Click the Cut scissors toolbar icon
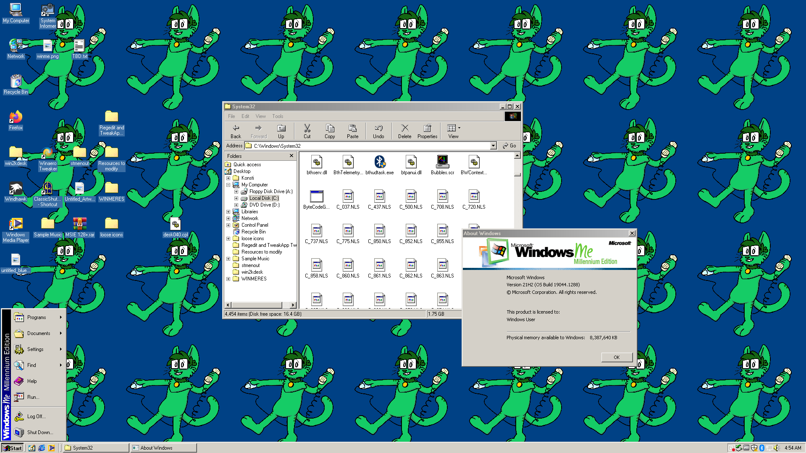Screen dimensions: 806x453 click(307, 128)
